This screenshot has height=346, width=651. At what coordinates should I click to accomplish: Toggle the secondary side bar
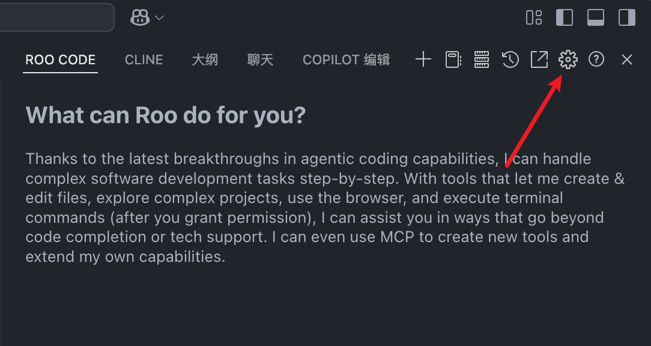[x=627, y=17]
